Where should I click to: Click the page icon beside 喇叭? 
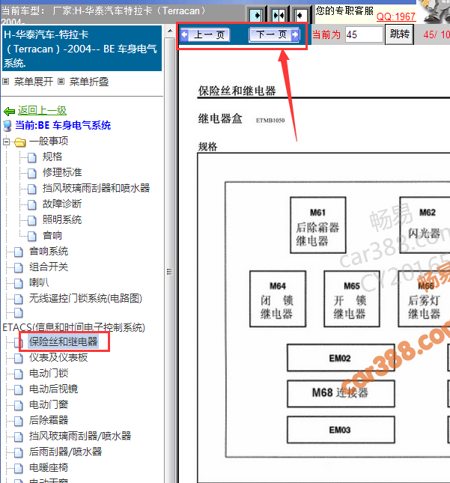click(x=19, y=283)
